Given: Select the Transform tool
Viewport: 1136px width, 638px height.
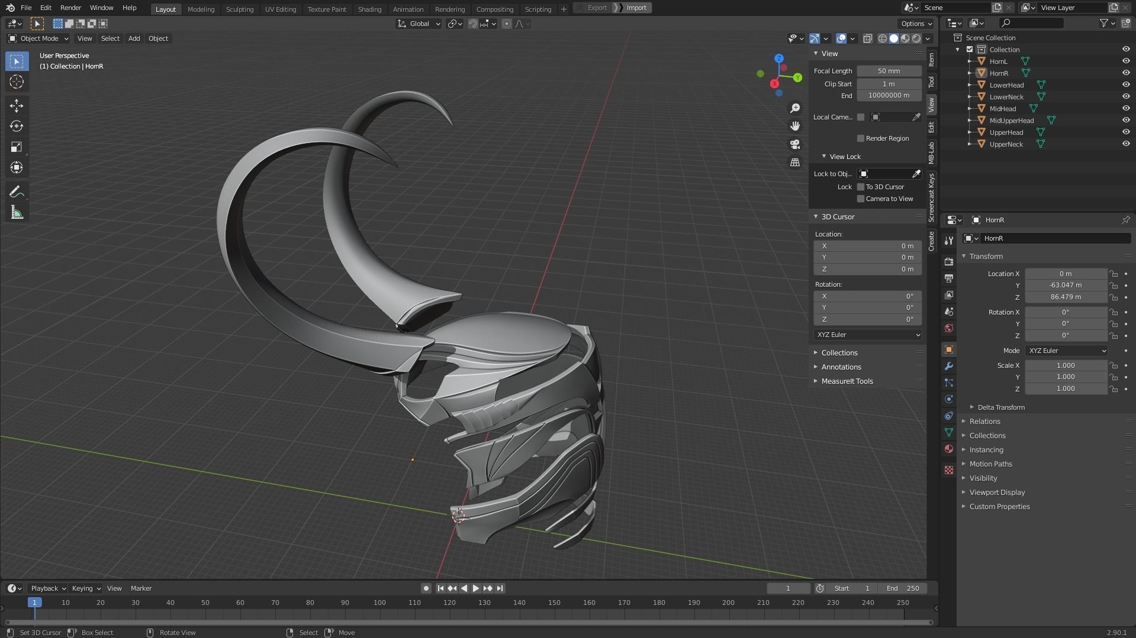Looking at the screenshot, I should tap(17, 168).
